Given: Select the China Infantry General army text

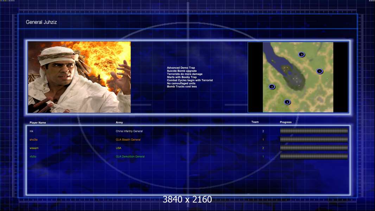Looking at the screenshot, I should pyautogui.click(x=129, y=131).
